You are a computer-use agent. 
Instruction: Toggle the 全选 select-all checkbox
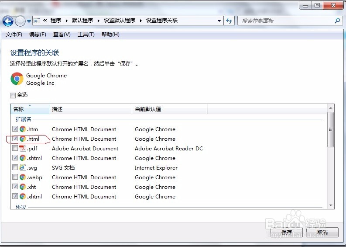[x=13, y=95]
